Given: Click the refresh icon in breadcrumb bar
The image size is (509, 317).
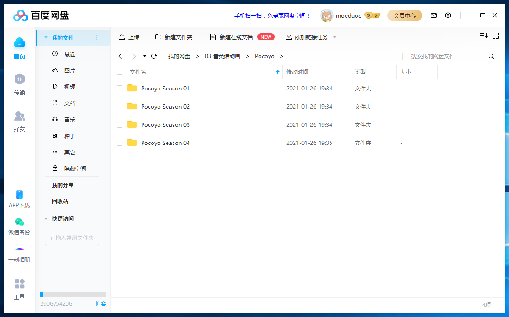Looking at the screenshot, I should click(x=154, y=56).
